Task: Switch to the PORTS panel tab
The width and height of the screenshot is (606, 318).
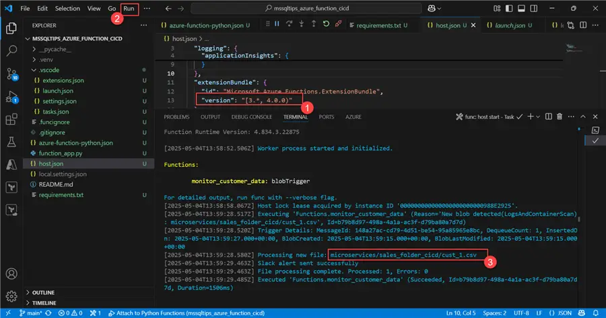Action: tap(327, 117)
